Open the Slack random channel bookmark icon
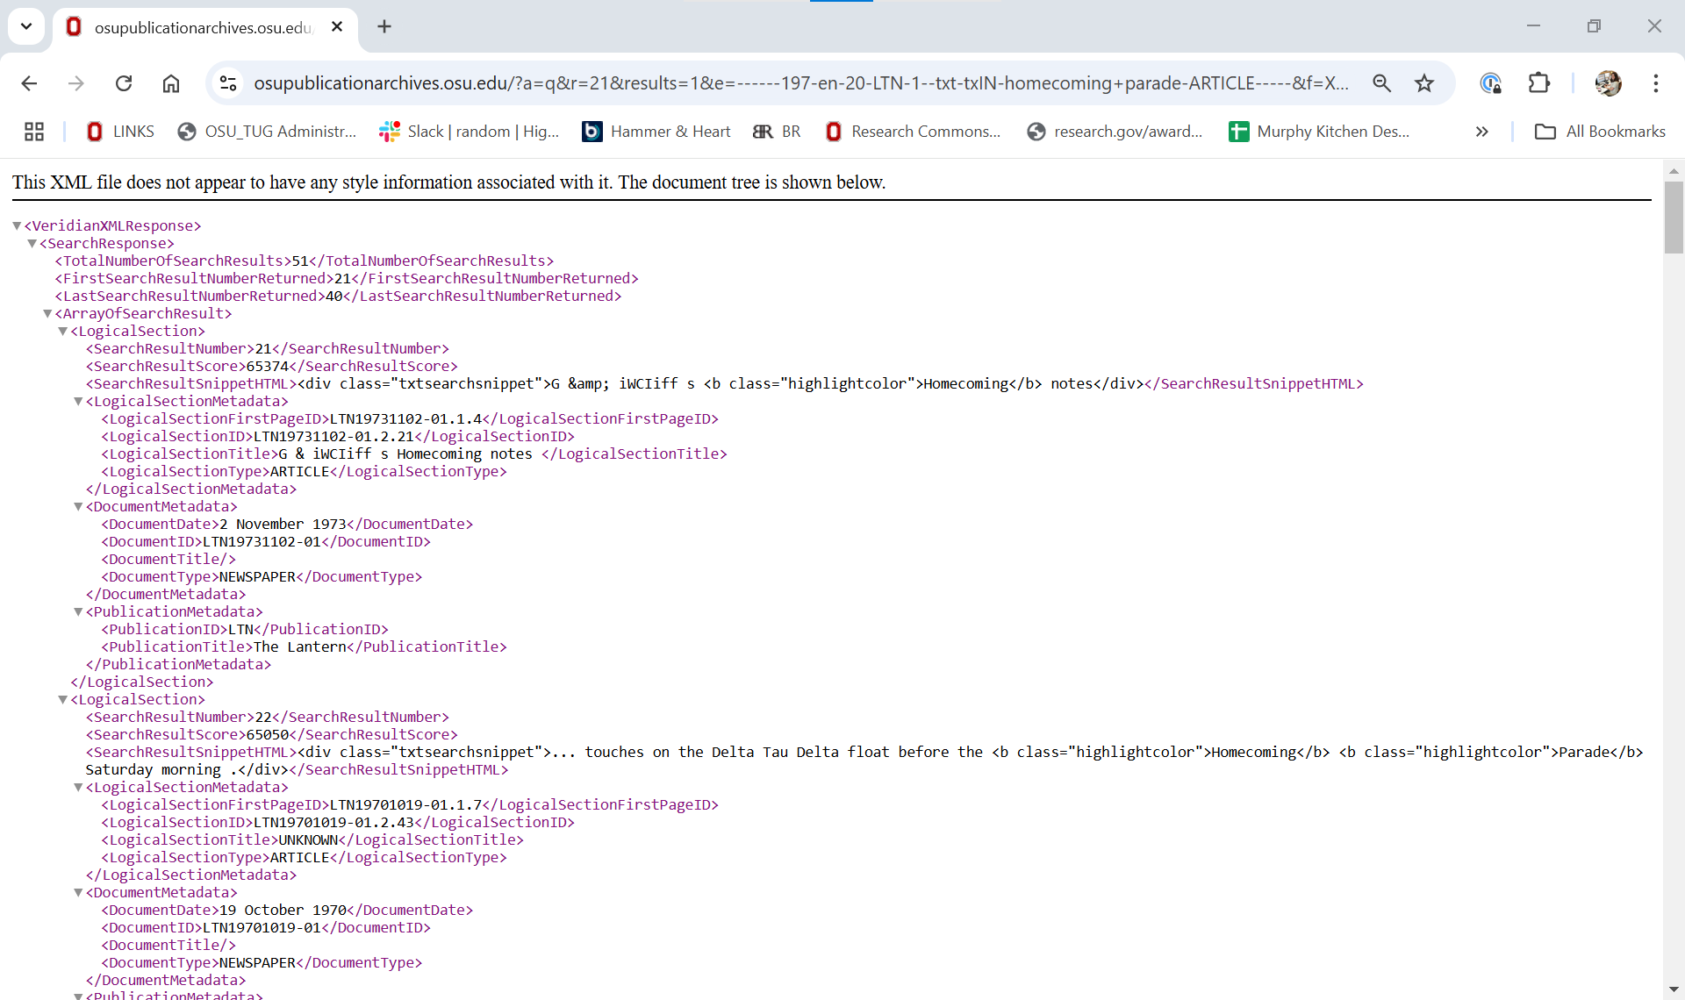Screen dimensions: 1685x1000 coord(389,132)
